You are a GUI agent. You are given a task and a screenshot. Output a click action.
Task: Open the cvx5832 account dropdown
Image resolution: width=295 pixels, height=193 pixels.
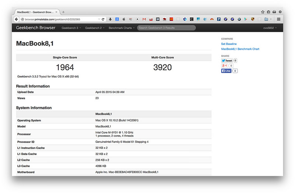click(270, 28)
